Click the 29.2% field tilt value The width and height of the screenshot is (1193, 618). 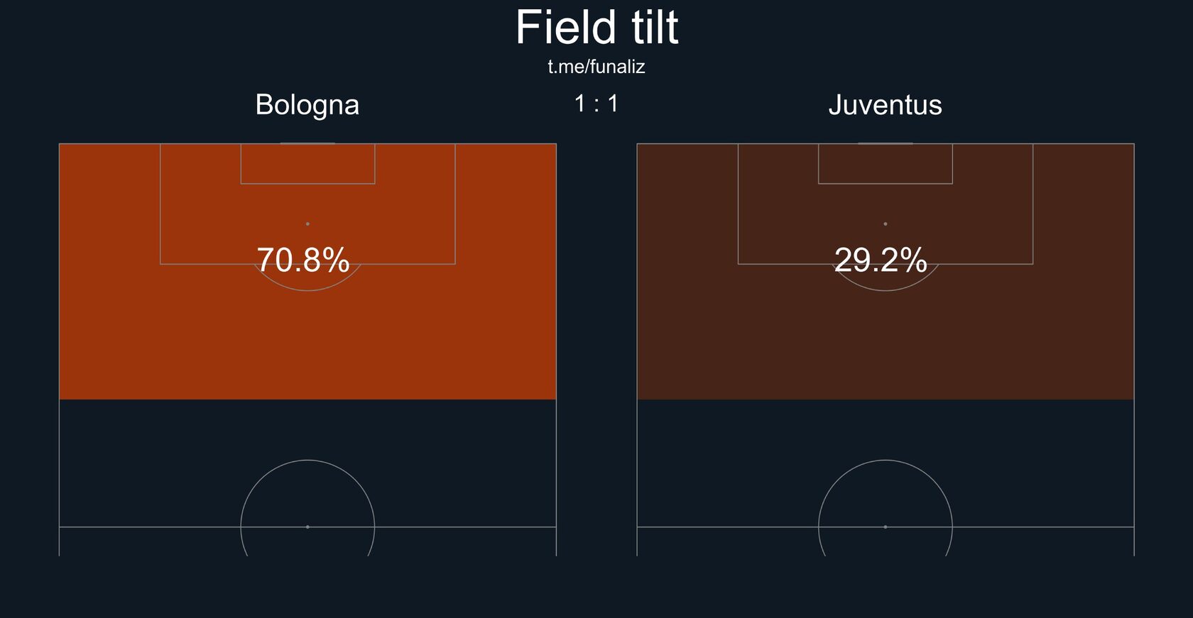(881, 260)
